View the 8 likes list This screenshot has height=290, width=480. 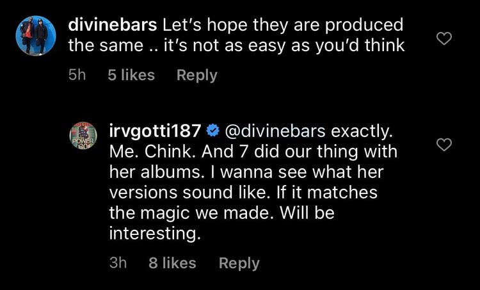point(172,263)
